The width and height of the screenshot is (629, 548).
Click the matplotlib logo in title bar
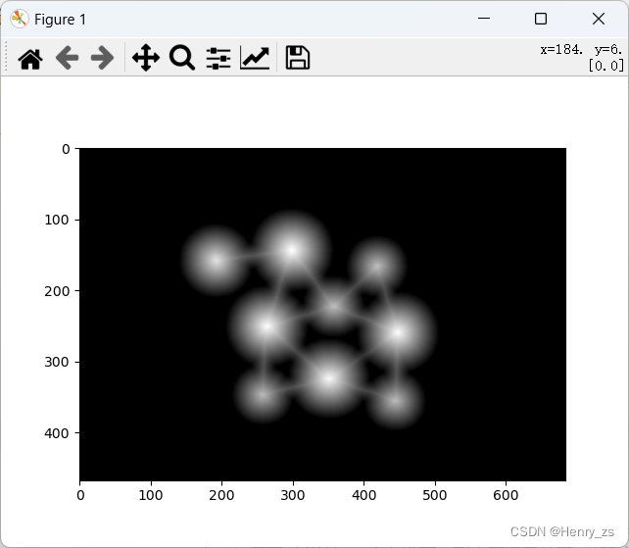[19, 19]
